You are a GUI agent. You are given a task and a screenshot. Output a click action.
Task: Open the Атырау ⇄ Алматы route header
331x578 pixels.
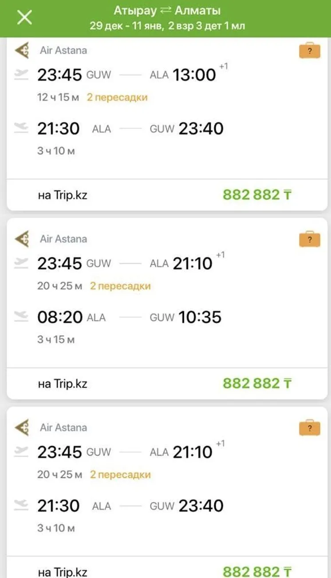coord(167,11)
